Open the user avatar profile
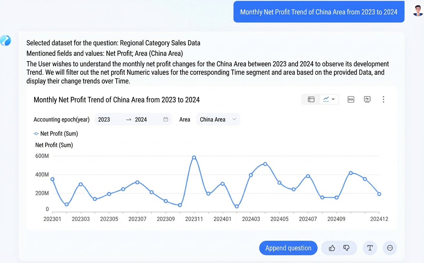 coord(418,11)
